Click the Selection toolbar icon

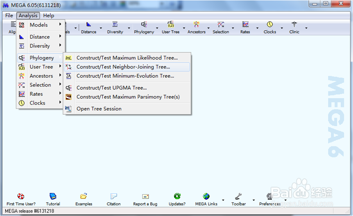coord(221,24)
